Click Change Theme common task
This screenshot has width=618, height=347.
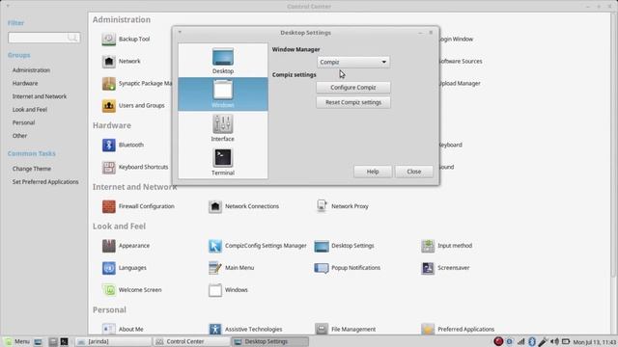pyautogui.click(x=32, y=169)
